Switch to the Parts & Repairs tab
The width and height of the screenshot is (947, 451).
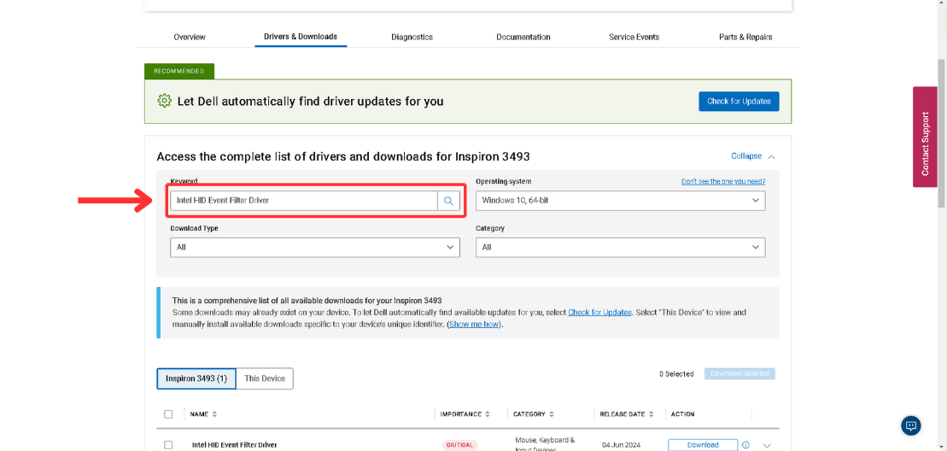(x=745, y=37)
